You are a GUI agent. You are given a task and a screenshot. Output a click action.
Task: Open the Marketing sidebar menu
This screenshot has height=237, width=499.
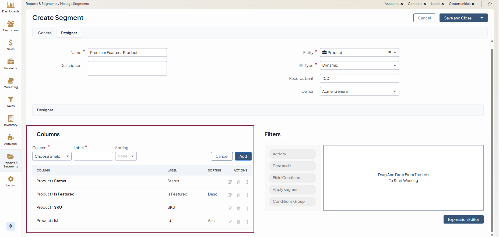[11, 83]
